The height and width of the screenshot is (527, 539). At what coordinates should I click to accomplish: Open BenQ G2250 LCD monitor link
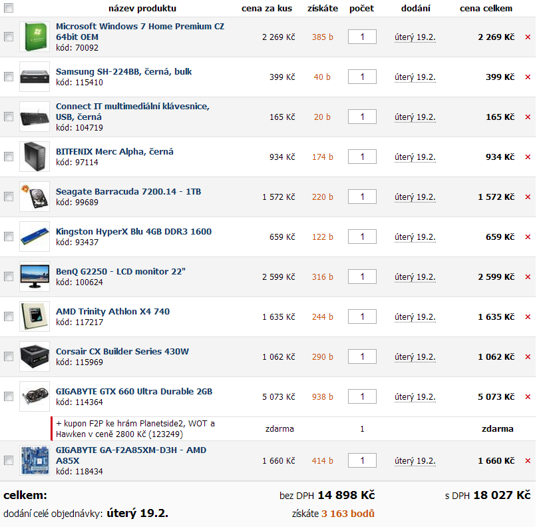(x=120, y=271)
